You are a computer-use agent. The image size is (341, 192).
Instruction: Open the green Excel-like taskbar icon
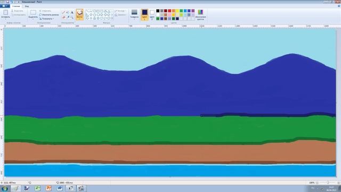(38, 188)
